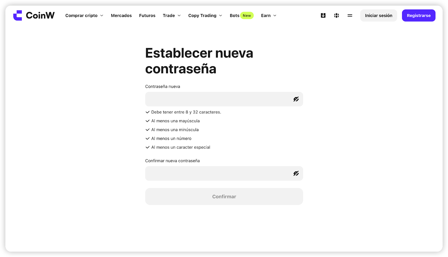The width and height of the screenshot is (448, 257).
Task: Click the 'Debe tener entre 8 y 32 caracteres' requirement
Action: point(183,112)
